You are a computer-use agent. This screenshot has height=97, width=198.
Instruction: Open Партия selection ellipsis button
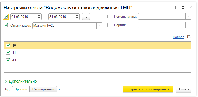(x=188, y=25)
